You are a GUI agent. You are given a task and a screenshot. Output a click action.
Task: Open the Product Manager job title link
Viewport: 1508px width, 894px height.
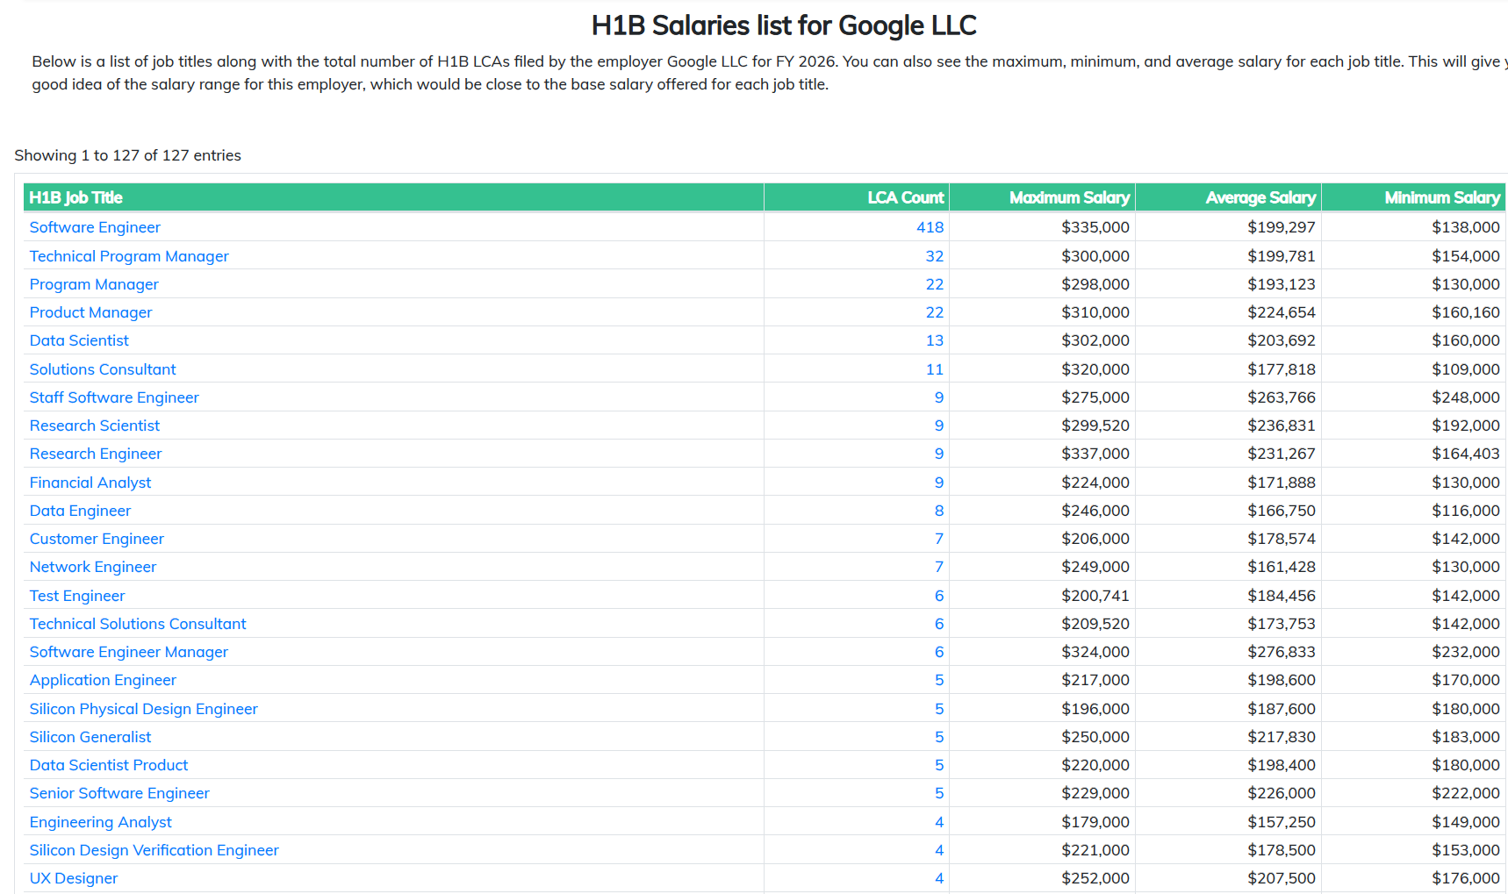click(x=90, y=312)
